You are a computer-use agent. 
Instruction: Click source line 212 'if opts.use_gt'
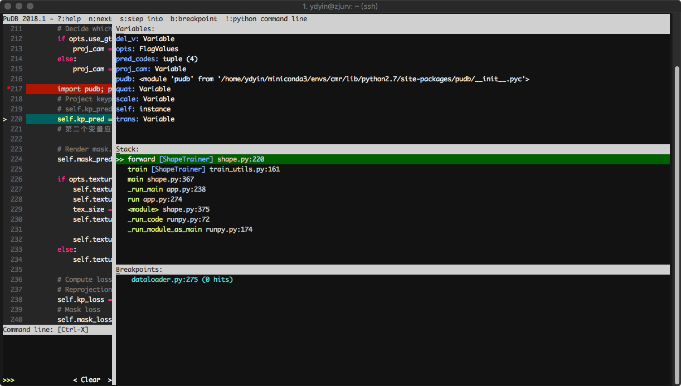pyautogui.click(x=85, y=39)
